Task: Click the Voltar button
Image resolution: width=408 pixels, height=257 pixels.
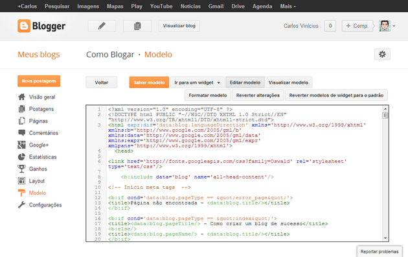Action: coord(101,82)
